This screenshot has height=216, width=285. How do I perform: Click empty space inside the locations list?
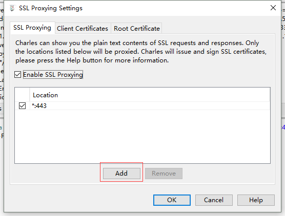(x=142, y=136)
